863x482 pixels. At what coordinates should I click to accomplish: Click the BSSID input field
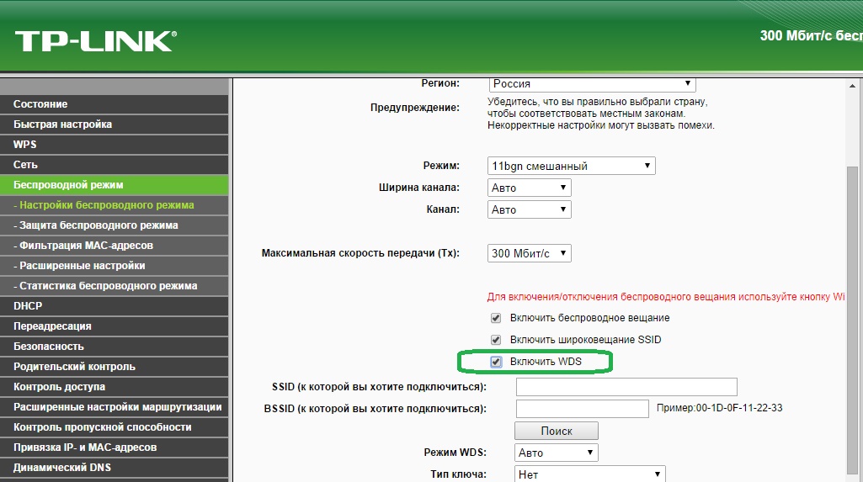pos(582,409)
